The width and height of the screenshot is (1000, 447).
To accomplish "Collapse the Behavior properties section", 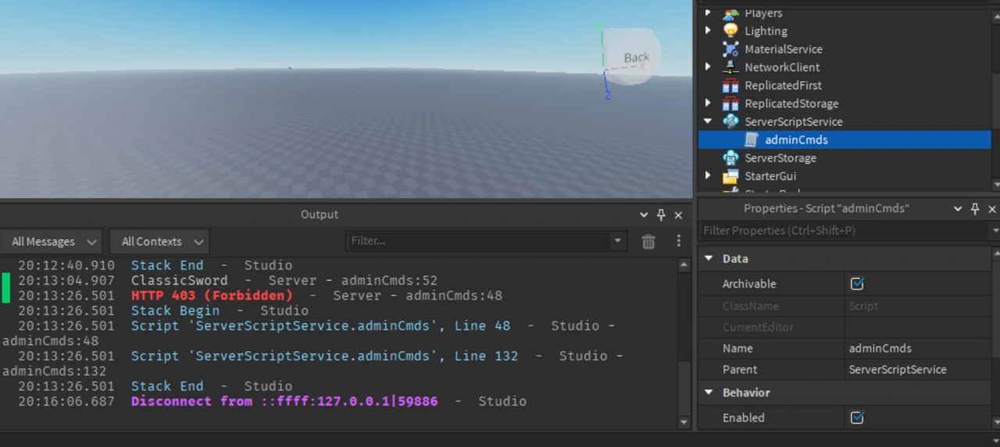I will (709, 393).
